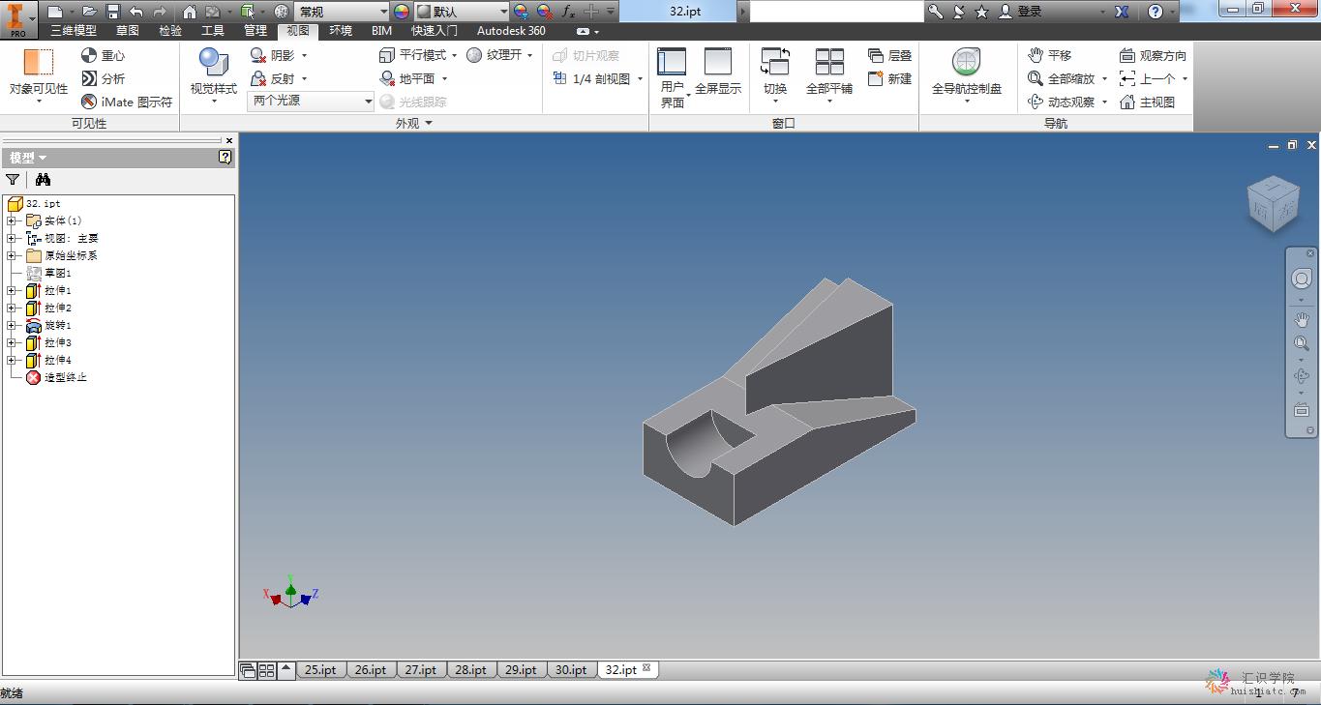Select 拉伸4 feature in browser

coord(58,360)
